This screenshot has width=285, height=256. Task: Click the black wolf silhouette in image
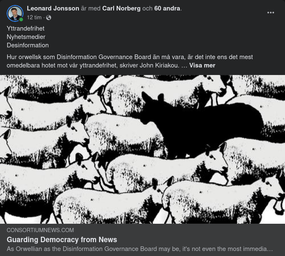point(200,125)
